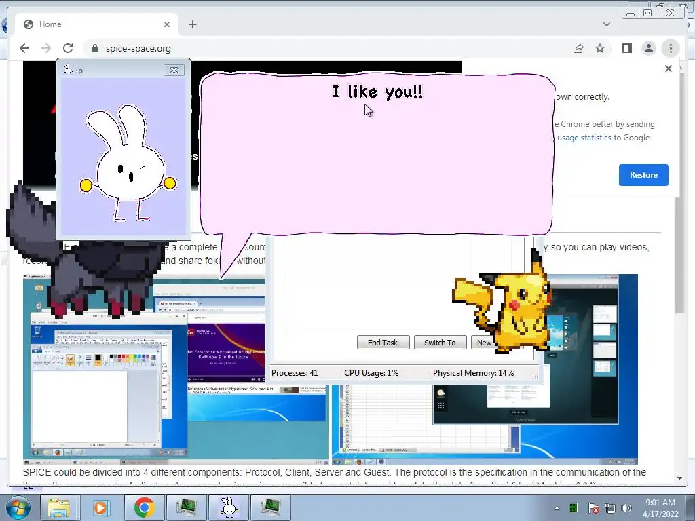
Task: Open the clock showing 9:01 AM
Action: tap(660, 508)
